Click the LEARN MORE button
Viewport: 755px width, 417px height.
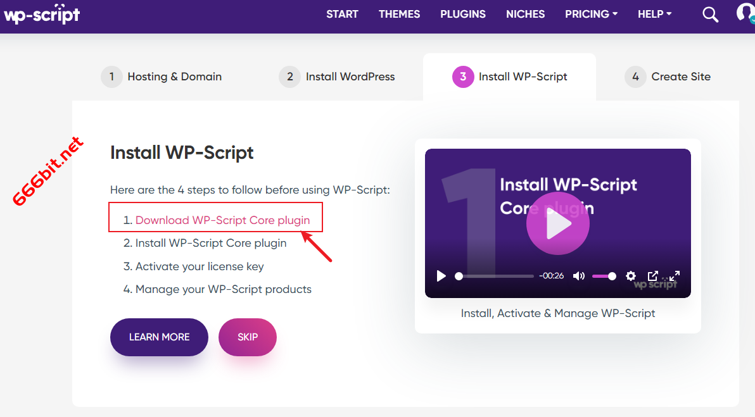point(160,337)
